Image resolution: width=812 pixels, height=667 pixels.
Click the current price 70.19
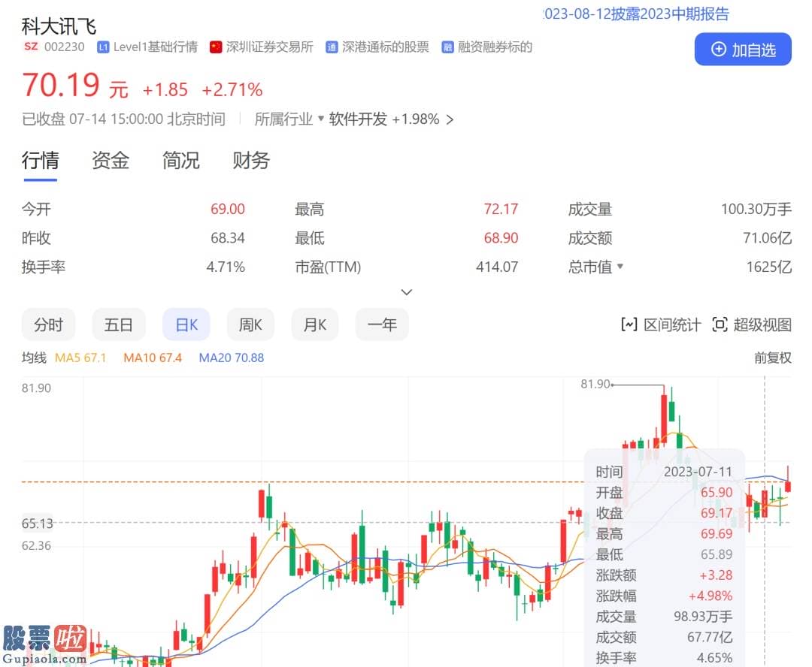tap(61, 86)
